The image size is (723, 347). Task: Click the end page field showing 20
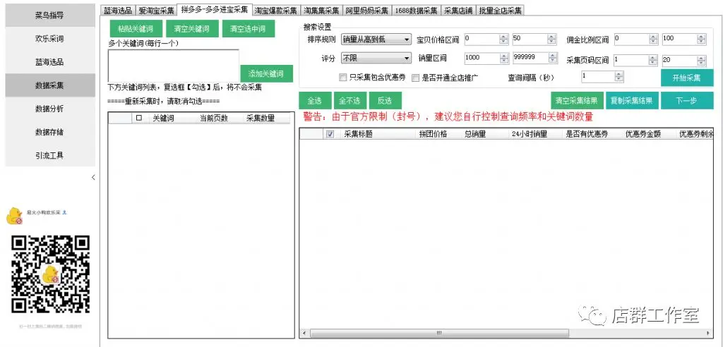pos(680,61)
